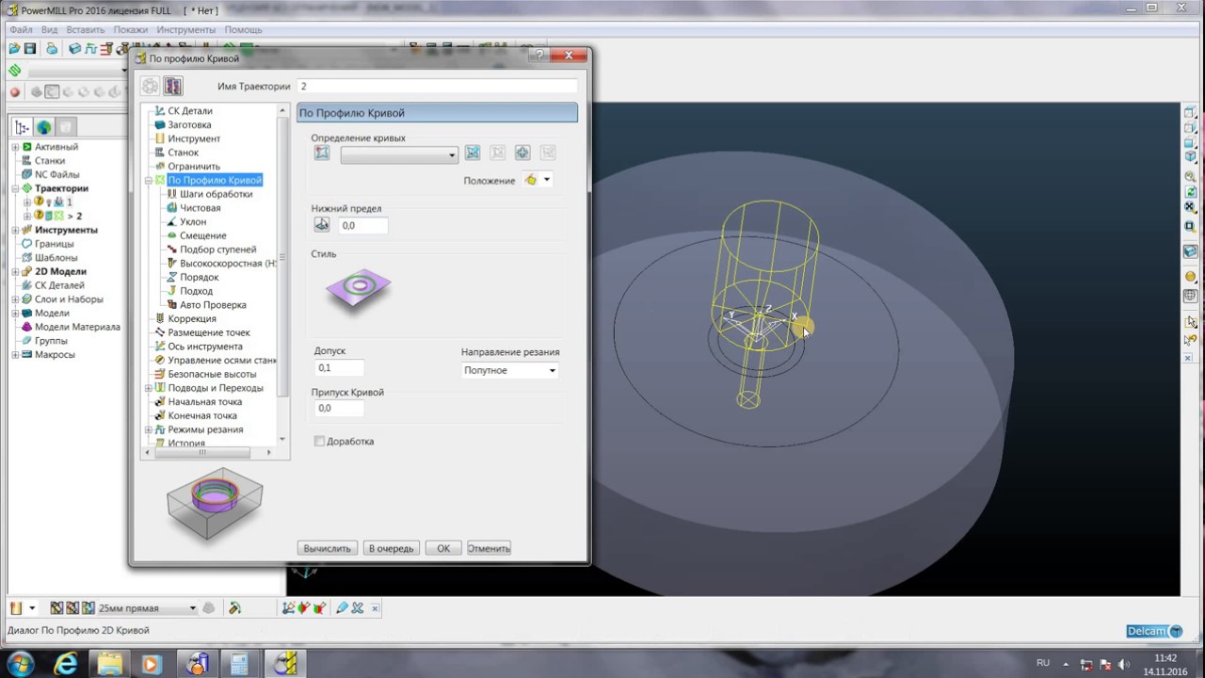Click the Delcam logo link
The image size is (1205, 678).
coord(1154,631)
